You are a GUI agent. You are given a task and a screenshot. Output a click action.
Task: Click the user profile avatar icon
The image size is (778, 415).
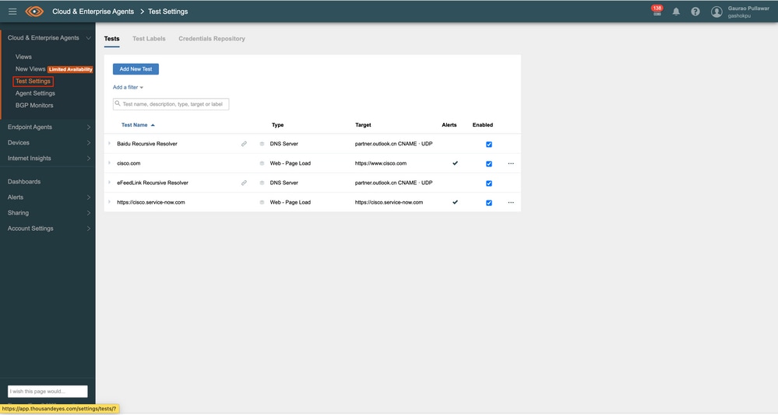(716, 12)
